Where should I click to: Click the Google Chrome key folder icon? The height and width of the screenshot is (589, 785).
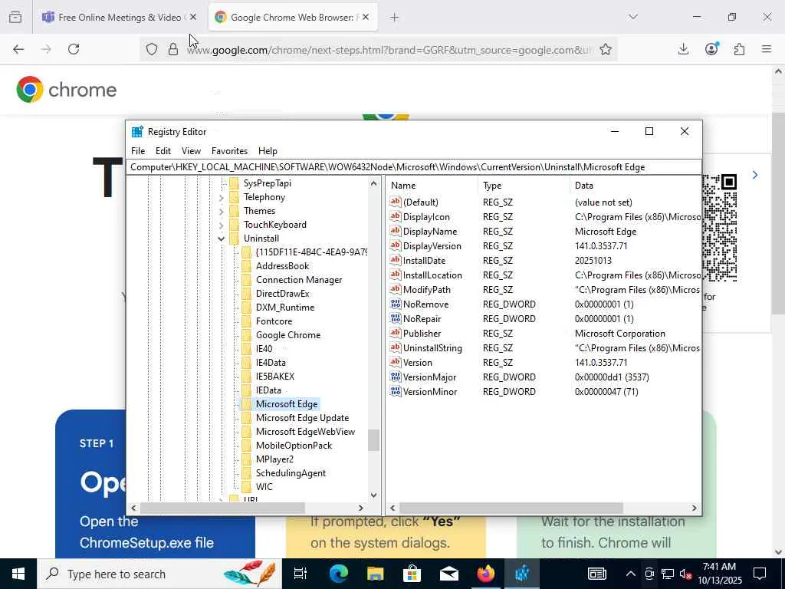246,335
